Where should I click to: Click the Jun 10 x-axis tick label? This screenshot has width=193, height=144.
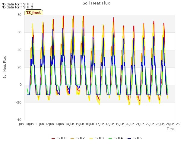24,124
